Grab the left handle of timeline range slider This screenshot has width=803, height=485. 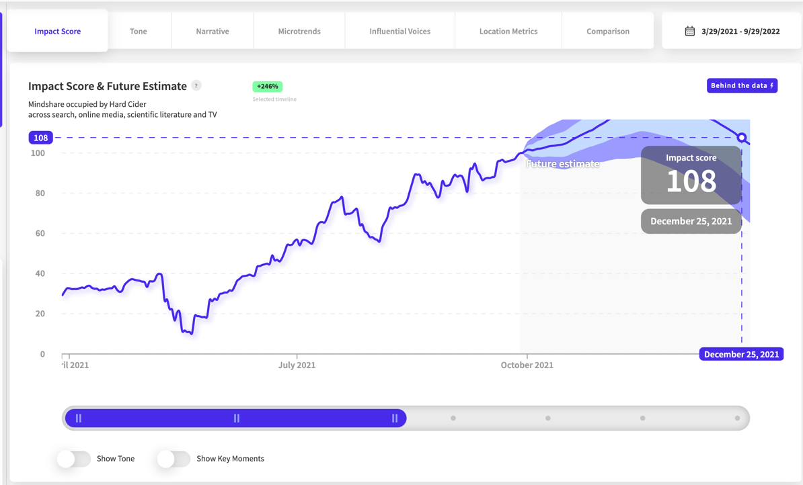79,418
